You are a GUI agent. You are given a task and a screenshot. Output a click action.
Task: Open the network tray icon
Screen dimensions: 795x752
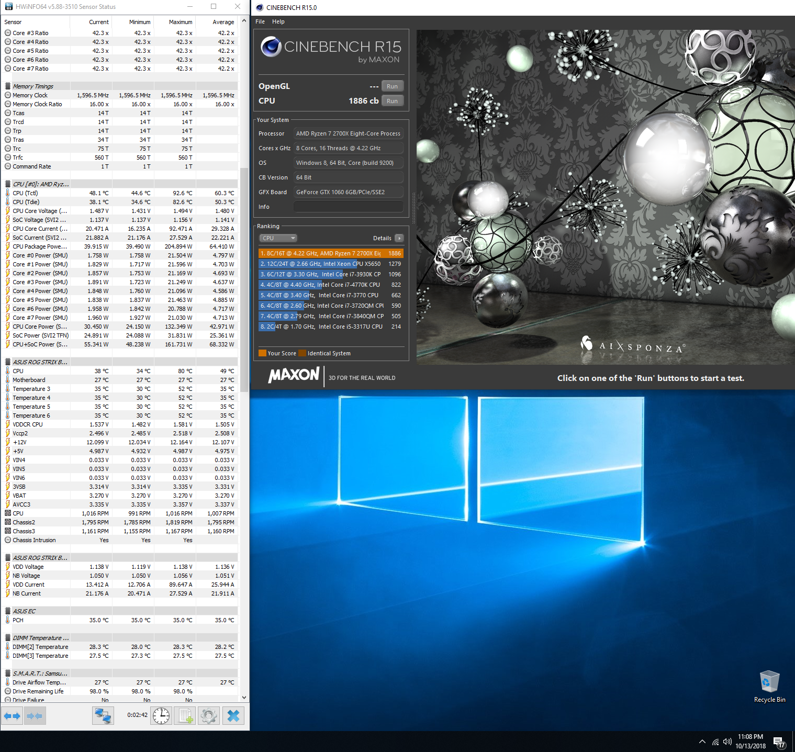pyautogui.click(x=715, y=742)
